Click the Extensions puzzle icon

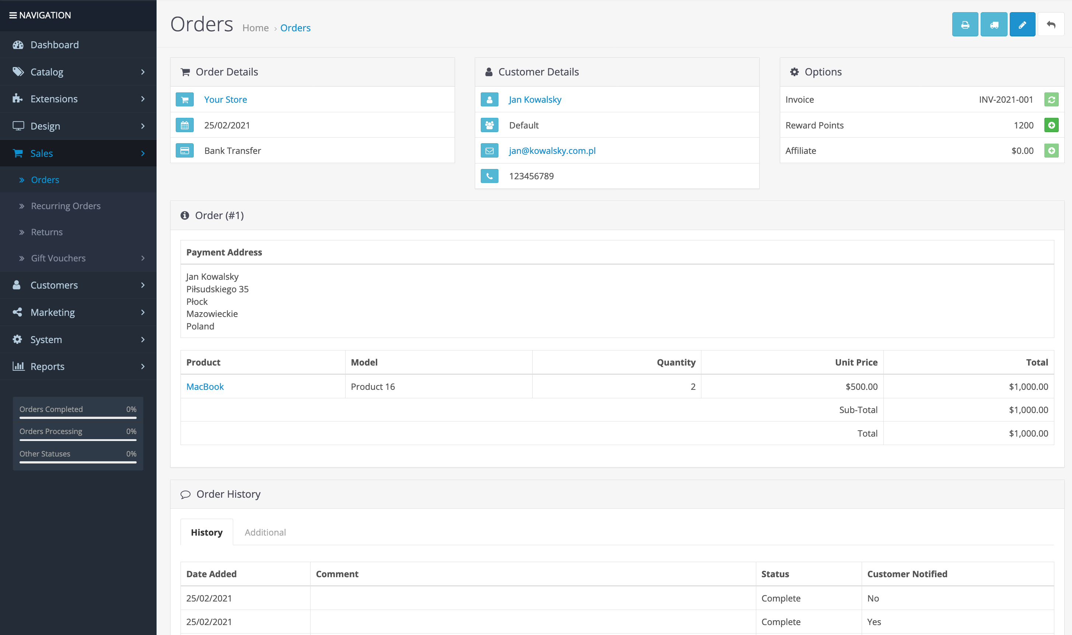point(18,99)
